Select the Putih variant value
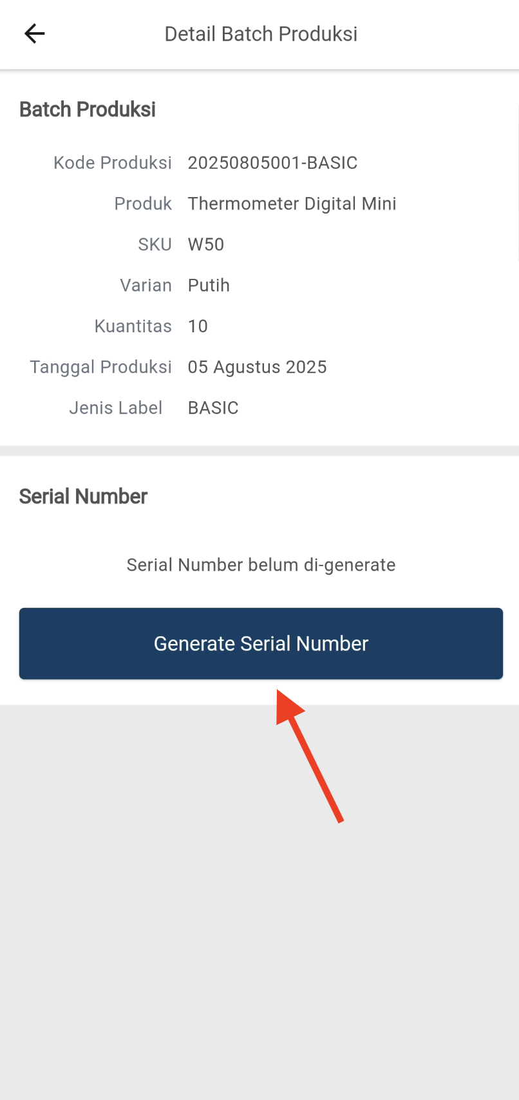This screenshot has width=519, height=1100. point(209,285)
